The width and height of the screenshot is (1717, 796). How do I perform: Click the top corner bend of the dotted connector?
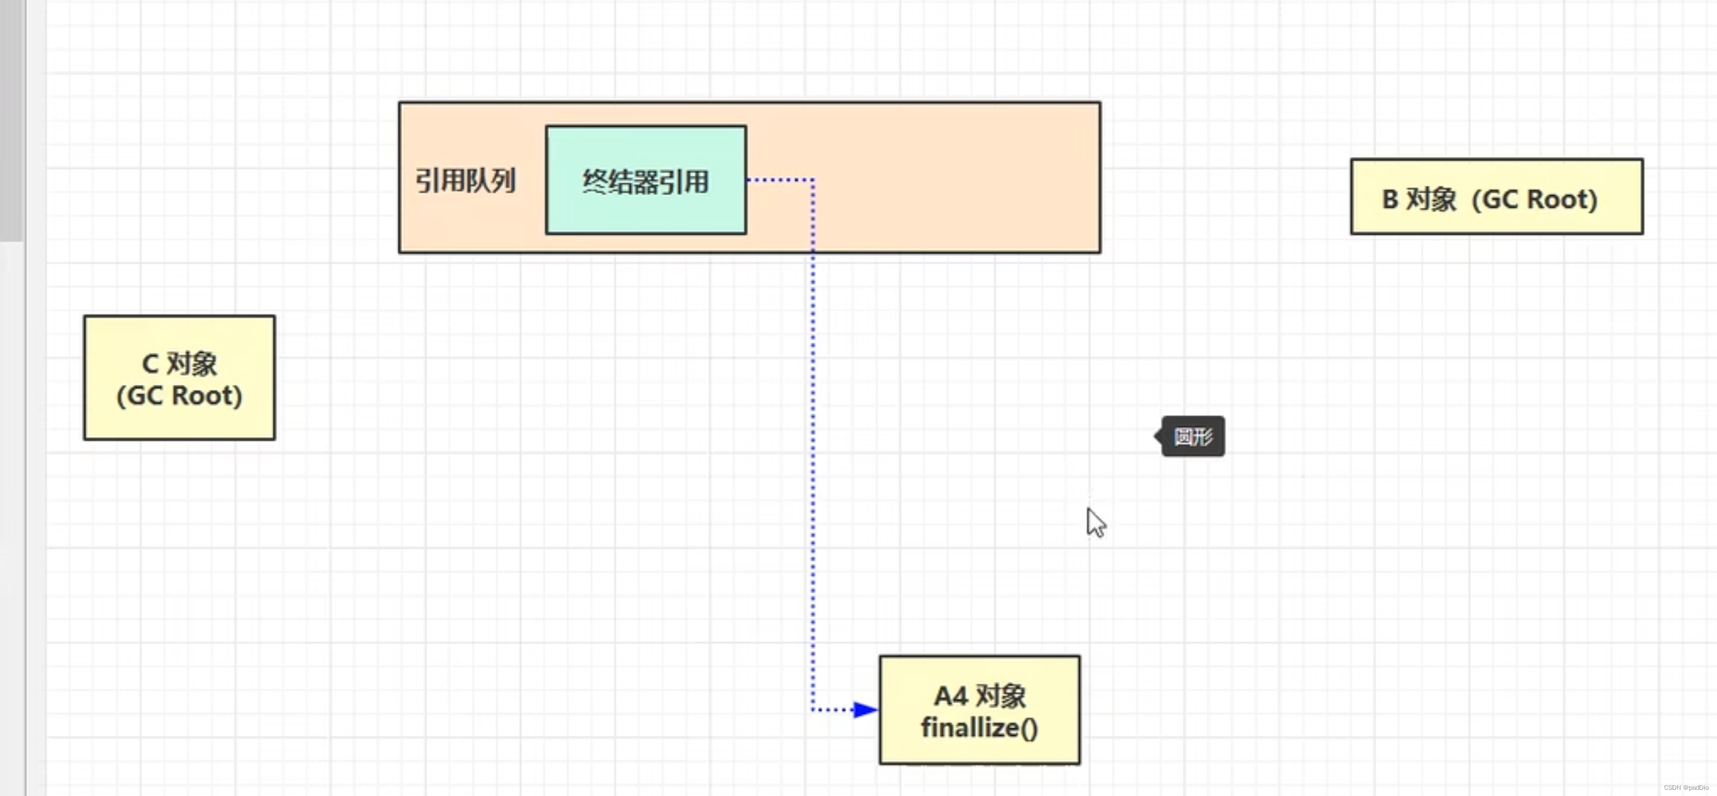pyautogui.click(x=813, y=179)
